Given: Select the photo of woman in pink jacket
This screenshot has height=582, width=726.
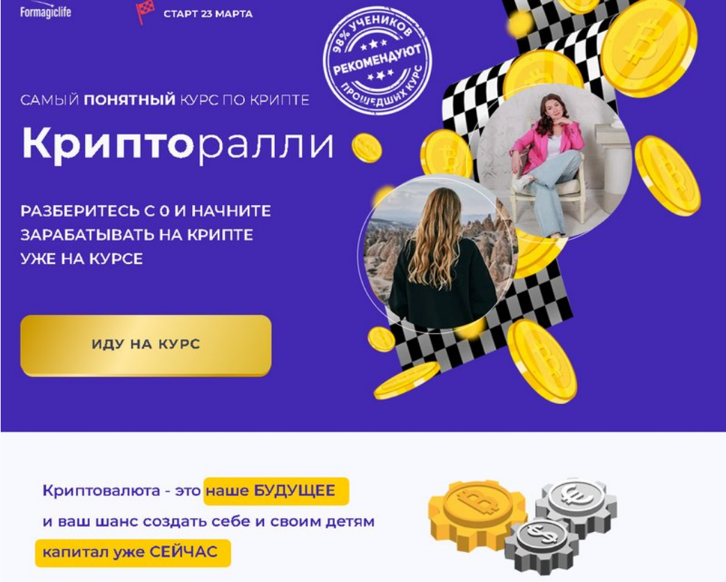Looking at the screenshot, I should pos(553,163).
